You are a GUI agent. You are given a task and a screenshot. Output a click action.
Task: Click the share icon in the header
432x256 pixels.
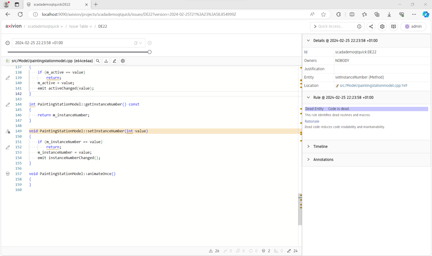click(371, 26)
